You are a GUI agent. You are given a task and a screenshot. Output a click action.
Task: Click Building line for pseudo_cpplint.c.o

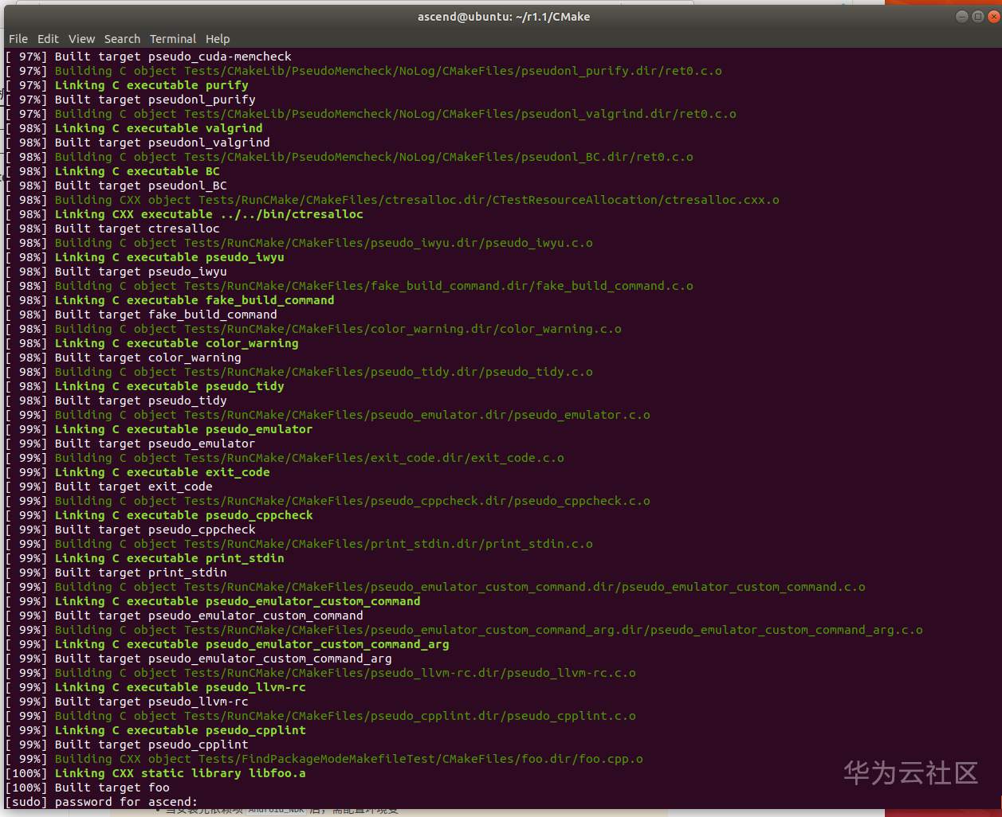(x=320, y=716)
